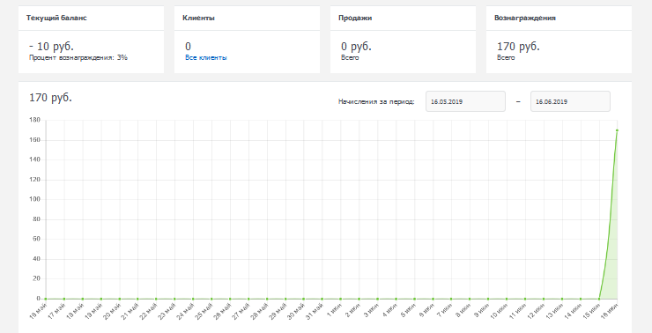
Task: Click the Процент вознаграждения: 3% text
Action: 78,58
